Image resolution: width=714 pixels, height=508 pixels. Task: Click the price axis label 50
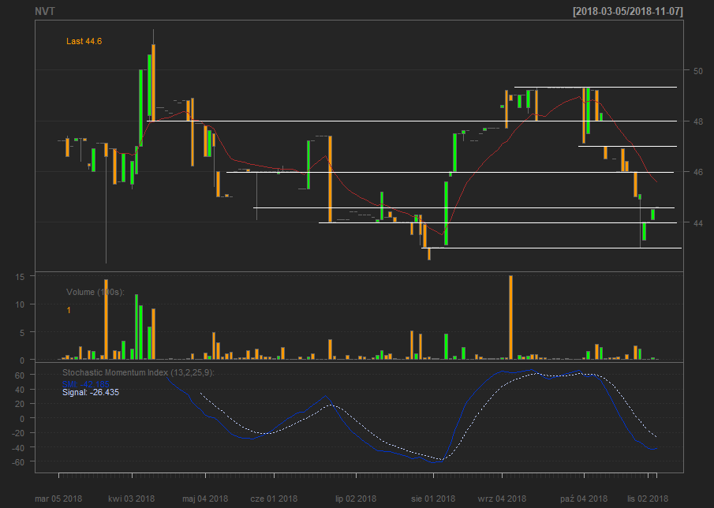(x=698, y=71)
